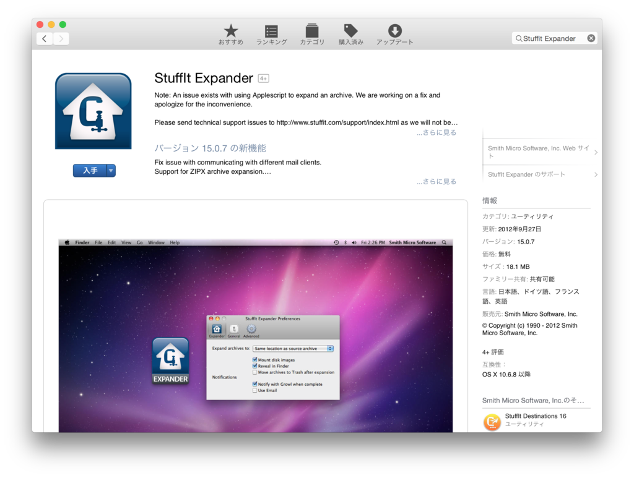Click the volume icon in screenshot menu bar
This screenshot has width=634, height=478.
click(354, 242)
